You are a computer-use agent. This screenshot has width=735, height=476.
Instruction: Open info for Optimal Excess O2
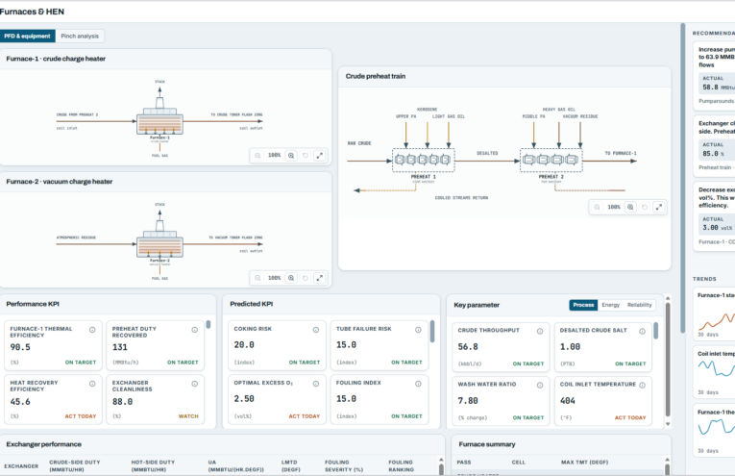pyautogui.click(x=316, y=384)
